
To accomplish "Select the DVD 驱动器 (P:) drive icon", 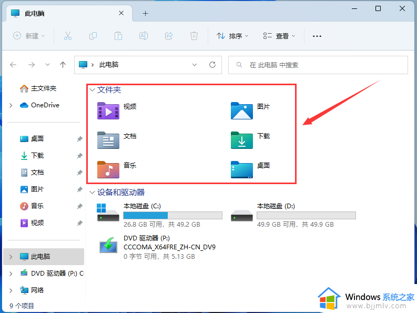I will 108,245.
